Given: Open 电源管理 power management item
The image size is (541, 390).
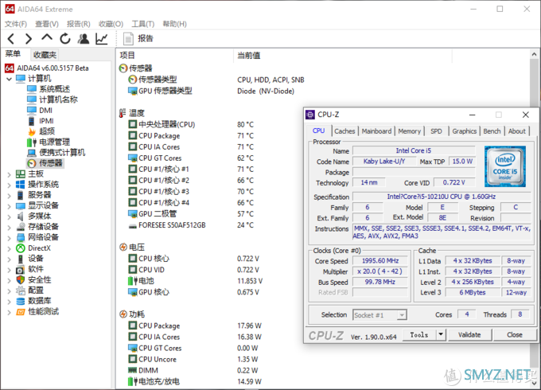Looking at the screenshot, I should tap(54, 142).
